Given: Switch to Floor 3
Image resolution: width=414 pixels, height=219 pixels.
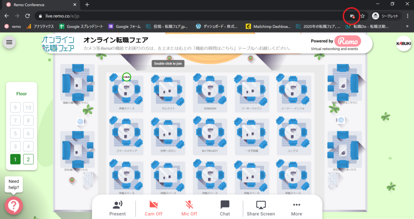Looking at the screenshot, I should point(15,146).
